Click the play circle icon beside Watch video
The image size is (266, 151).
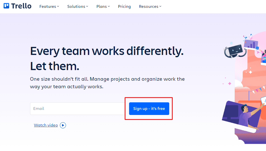click(x=63, y=125)
